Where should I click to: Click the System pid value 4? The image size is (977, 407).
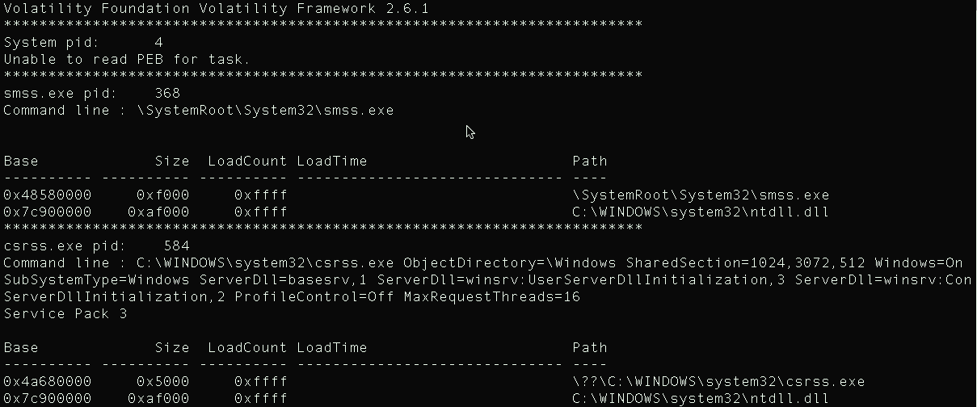158,42
